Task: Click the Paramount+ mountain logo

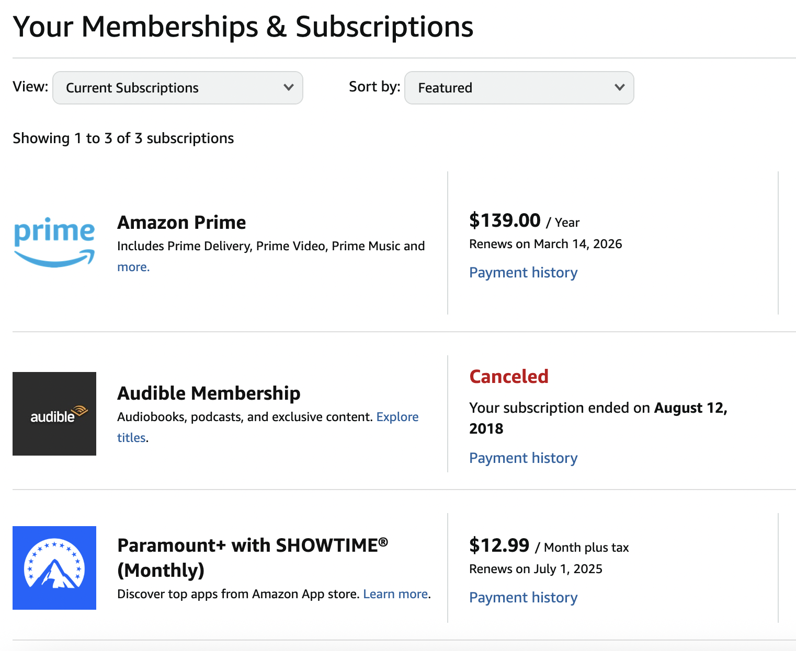Action: click(54, 568)
